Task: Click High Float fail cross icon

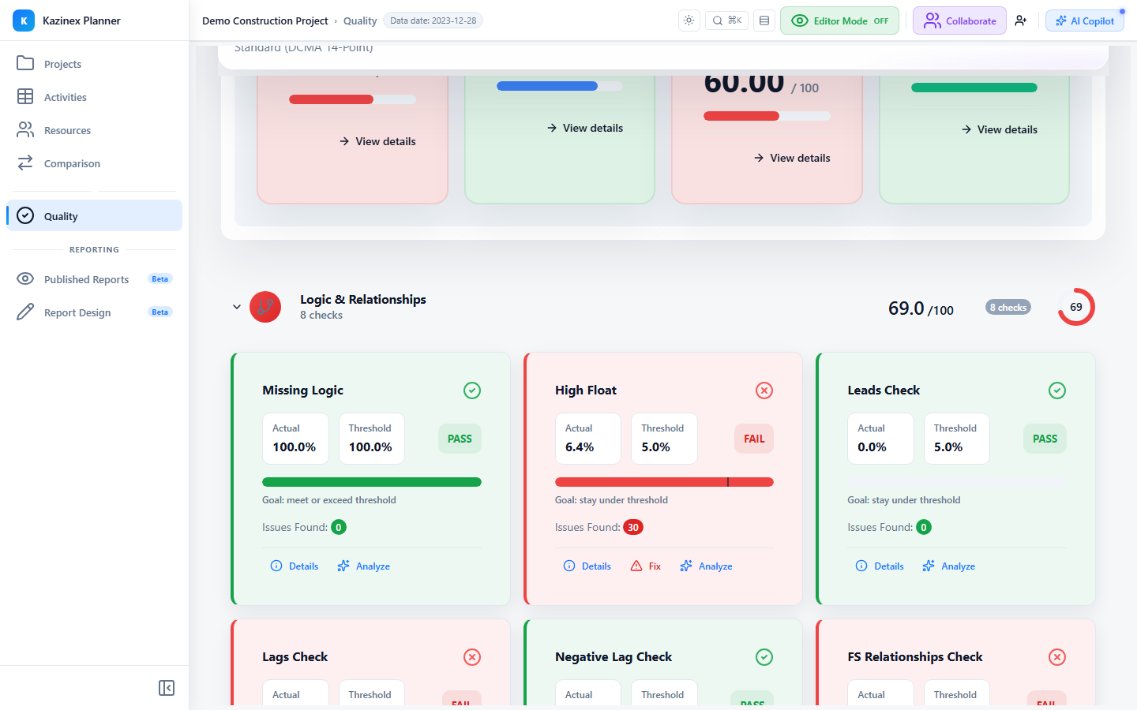Action: click(764, 390)
